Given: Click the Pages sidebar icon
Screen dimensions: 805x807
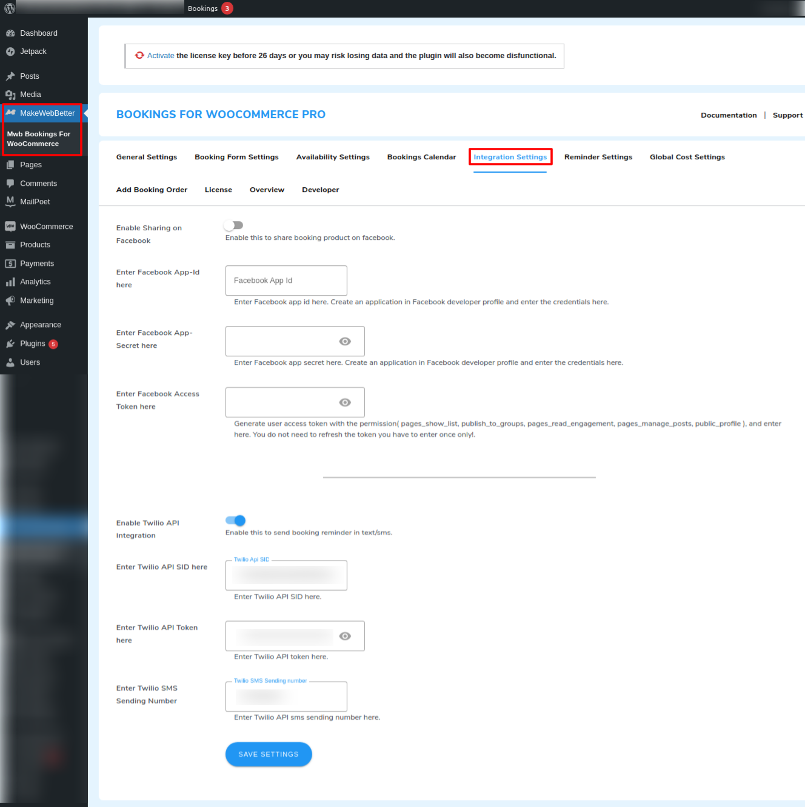Looking at the screenshot, I should pos(10,165).
